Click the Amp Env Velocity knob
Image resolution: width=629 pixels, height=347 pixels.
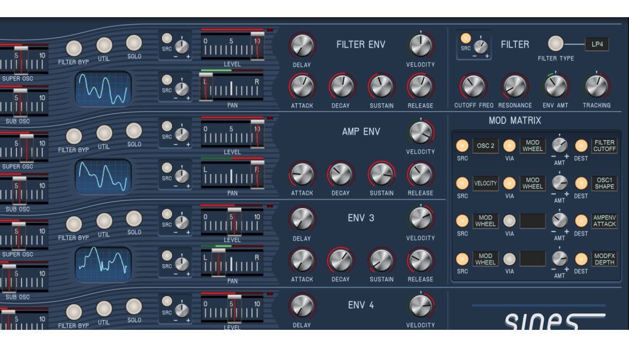click(x=420, y=133)
